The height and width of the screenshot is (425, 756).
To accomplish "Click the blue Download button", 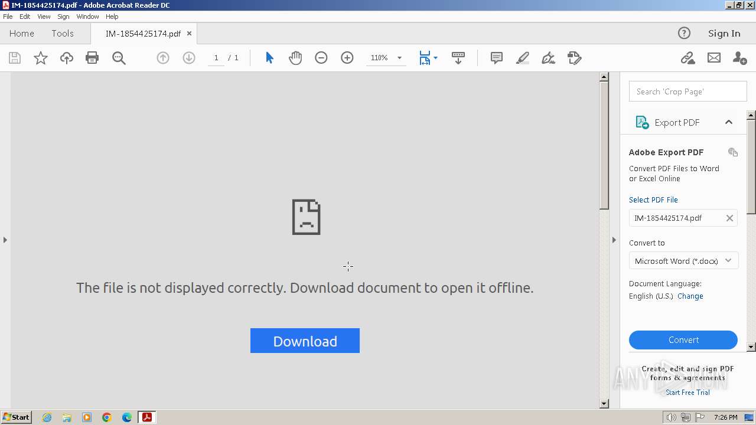I will [305, 341].
